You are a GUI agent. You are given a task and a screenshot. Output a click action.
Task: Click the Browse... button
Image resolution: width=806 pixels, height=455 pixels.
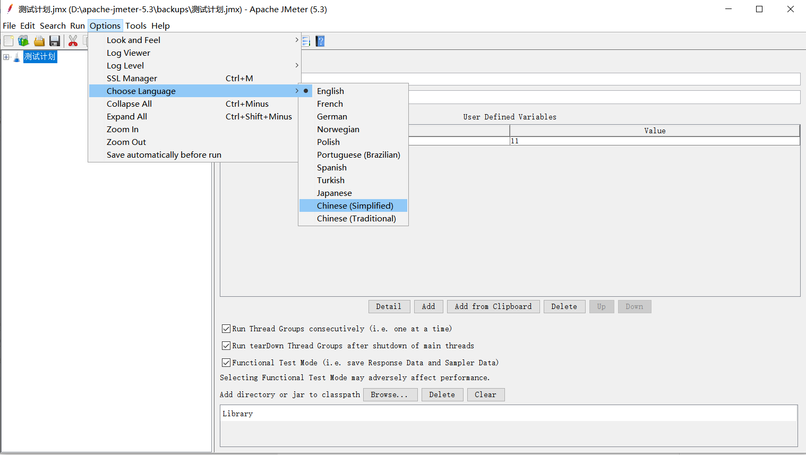point(390,394)
